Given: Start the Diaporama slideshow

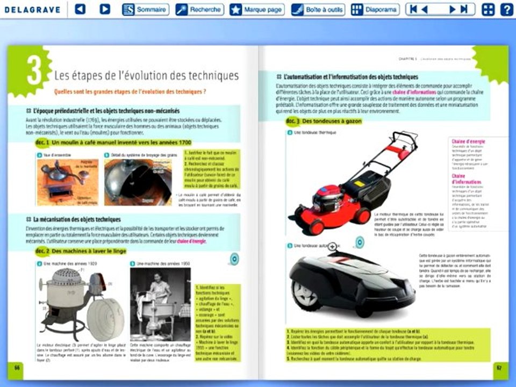Looking at the screenshot, I should point(375,10).
